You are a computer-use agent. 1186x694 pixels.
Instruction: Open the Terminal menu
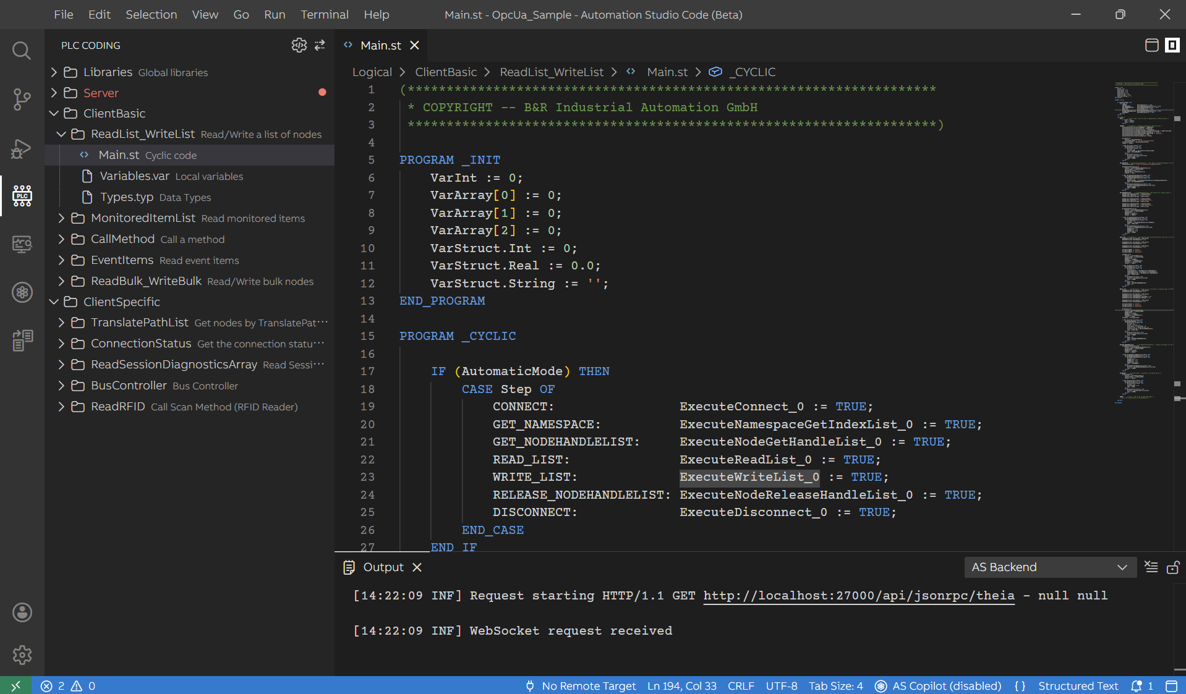point(325,14)
